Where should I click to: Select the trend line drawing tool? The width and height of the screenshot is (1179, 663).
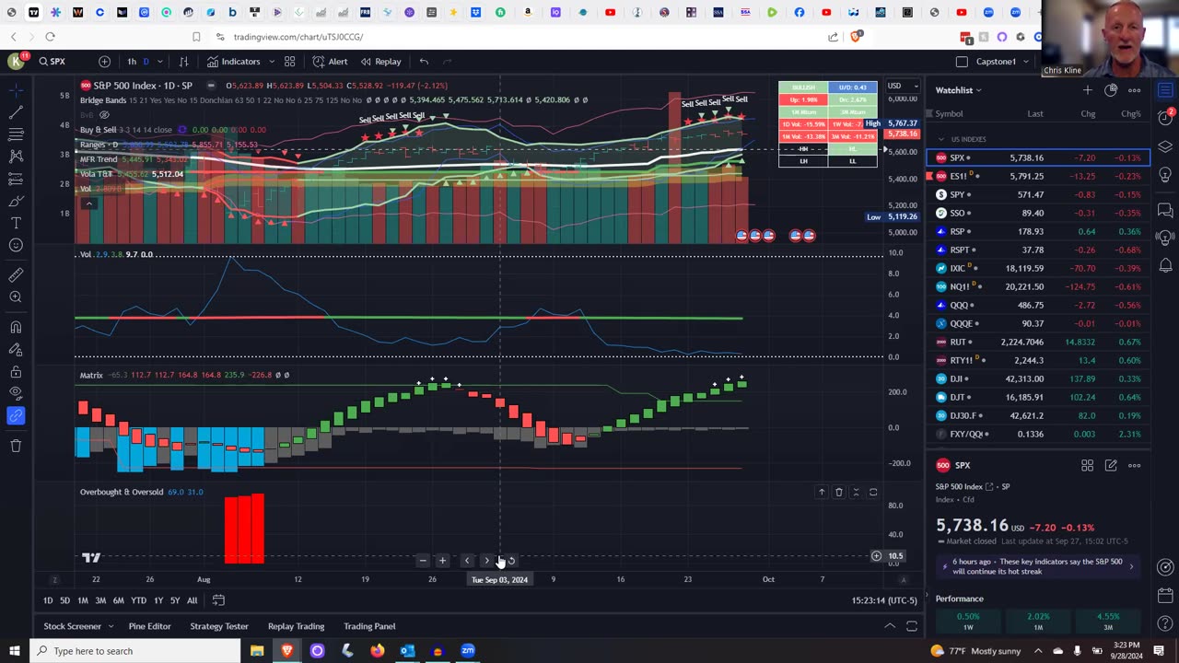[16, 112]
